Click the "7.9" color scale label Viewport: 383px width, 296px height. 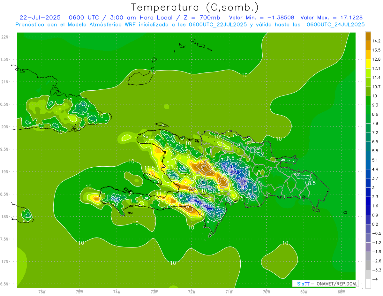[x=376, y=124]
